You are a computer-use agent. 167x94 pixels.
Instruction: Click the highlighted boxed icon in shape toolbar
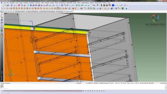click(x=58, y=8)
